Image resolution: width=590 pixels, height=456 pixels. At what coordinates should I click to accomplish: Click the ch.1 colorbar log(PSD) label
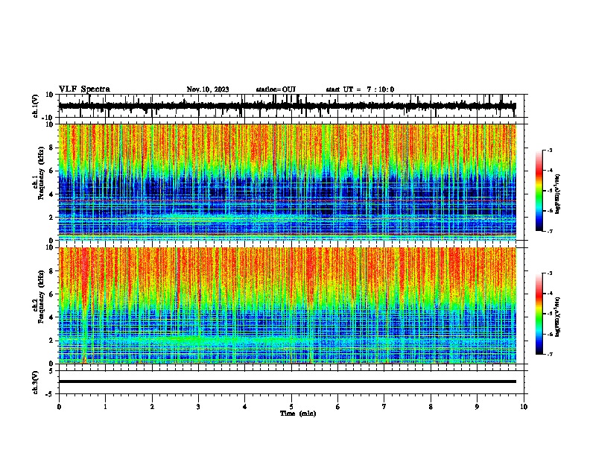[558, 194]
